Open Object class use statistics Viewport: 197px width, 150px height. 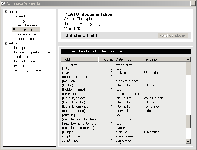tap(25, 25)
